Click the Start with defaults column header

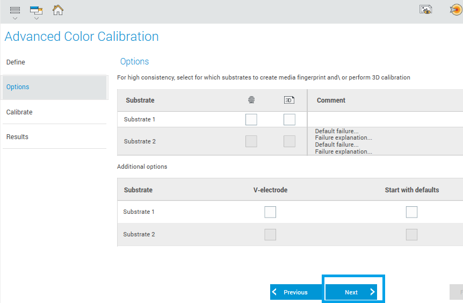tap(411, 190)
